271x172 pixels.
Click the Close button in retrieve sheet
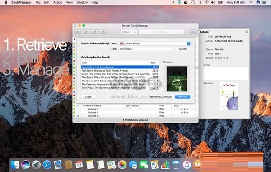(88, 97)
